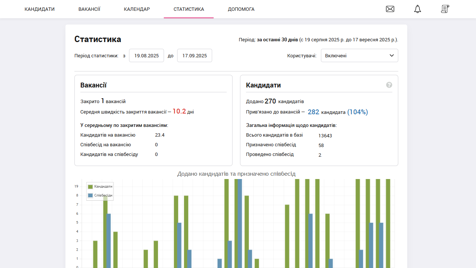
Task: Open the ДОПОМОГА section
Action: 241,9
